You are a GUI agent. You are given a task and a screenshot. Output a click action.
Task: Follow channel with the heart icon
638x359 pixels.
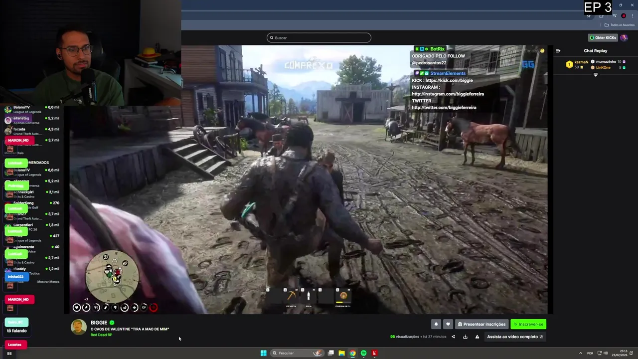click(x=448, y=324)
